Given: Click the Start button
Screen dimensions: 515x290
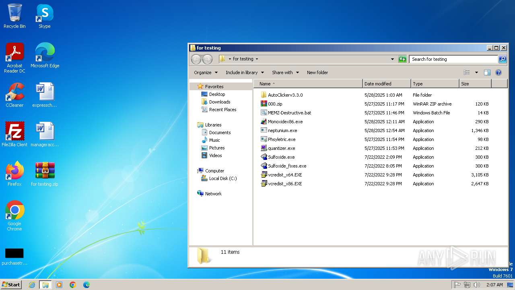Looking at the screenshot, I should pos(11,284).
